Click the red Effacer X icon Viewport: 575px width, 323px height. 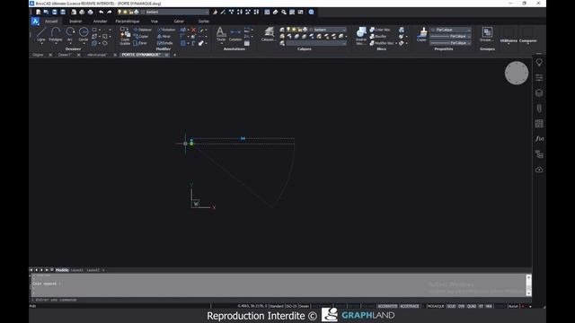[x=194, y=30]
